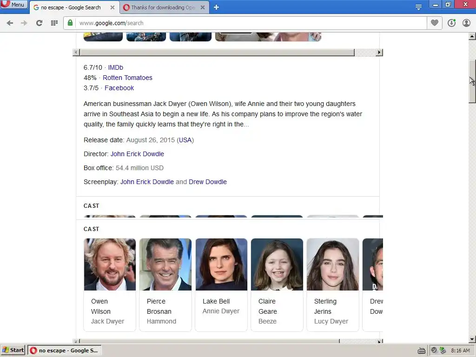Open the downloads icon in the toolbar

click(x=451, y=23)
